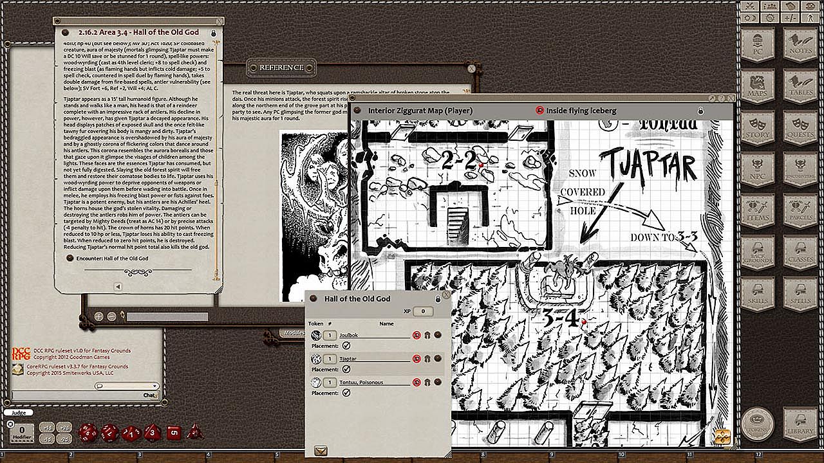824x463 pixels.
Task: Toggle Tontuu, Poisonous faction helmet icon
Action: click(427, 382)
